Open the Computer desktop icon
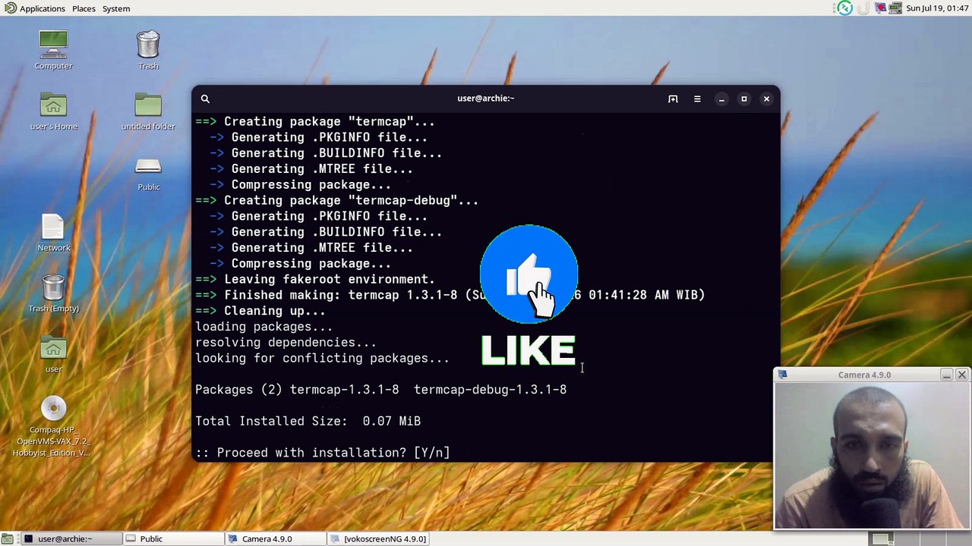972x546 pixels. 53,50
